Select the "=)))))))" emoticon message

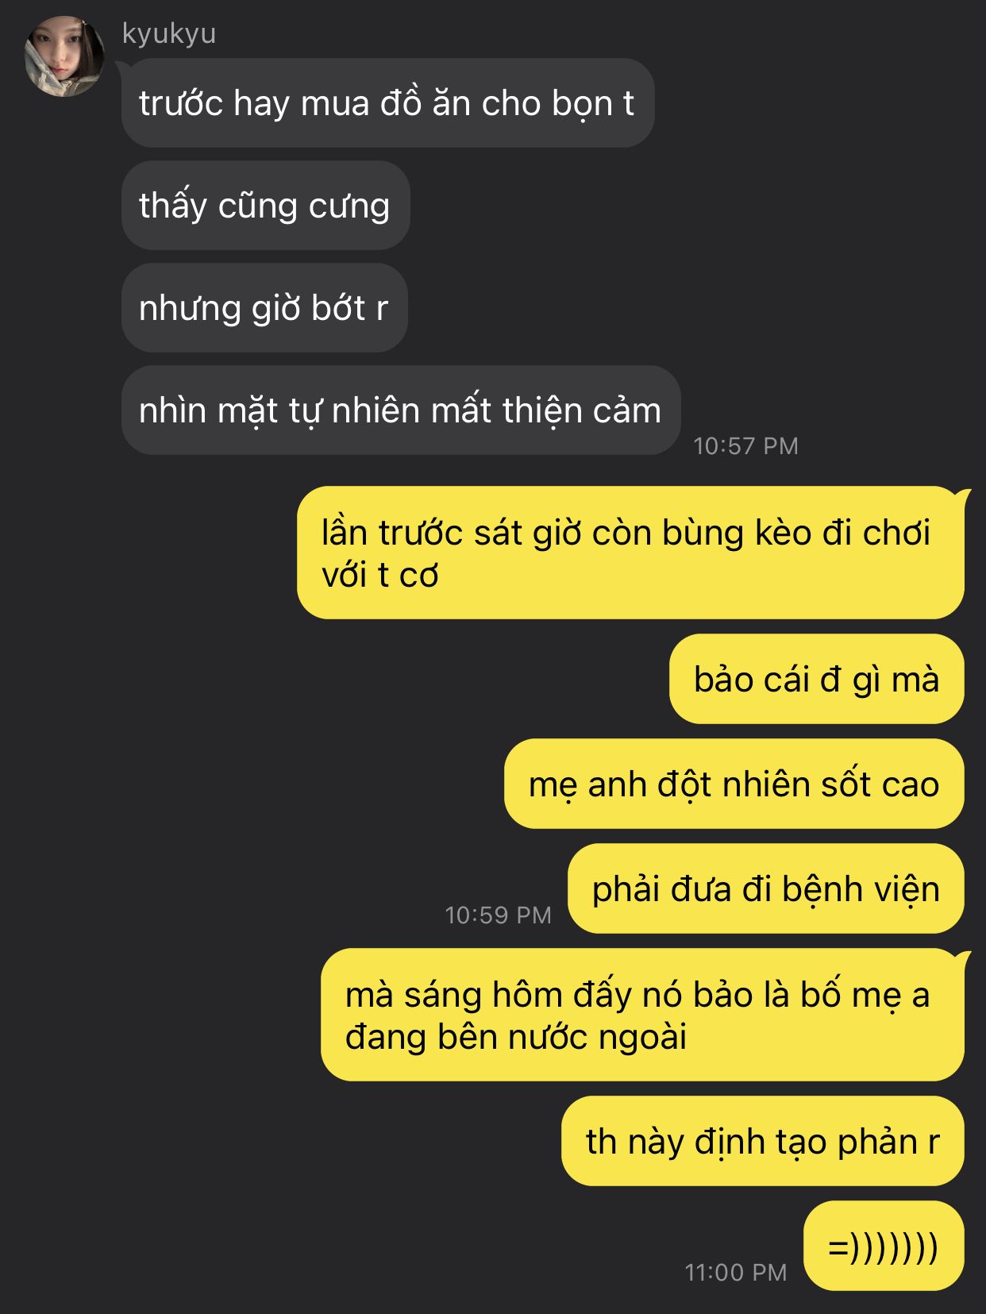pyautogui.click(x=884, y=1246)
